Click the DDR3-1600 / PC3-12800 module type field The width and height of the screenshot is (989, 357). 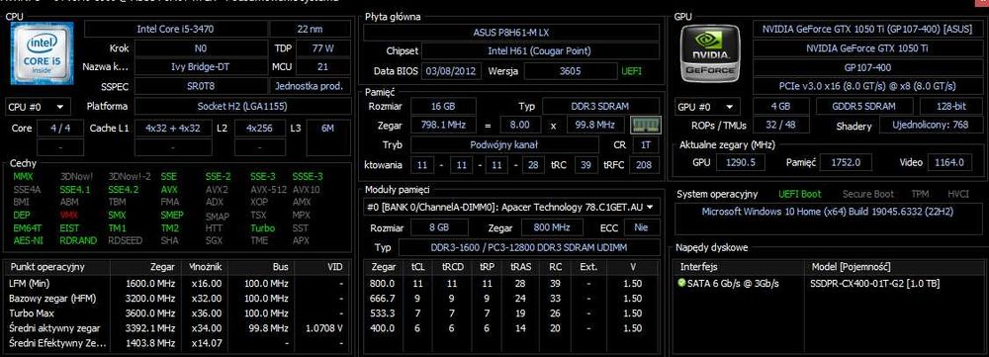pos(528,248)
